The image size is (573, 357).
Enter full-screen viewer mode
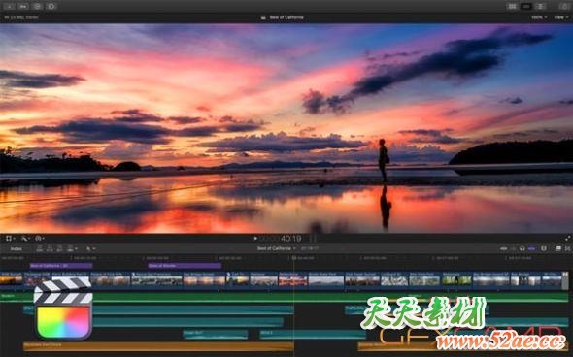pos(567,239)
